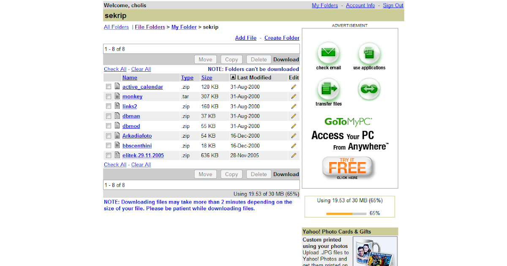Select the checkbox for Arkadiafoto
Image resolution: width=507 pixels, height=266 pixels.
109,135
